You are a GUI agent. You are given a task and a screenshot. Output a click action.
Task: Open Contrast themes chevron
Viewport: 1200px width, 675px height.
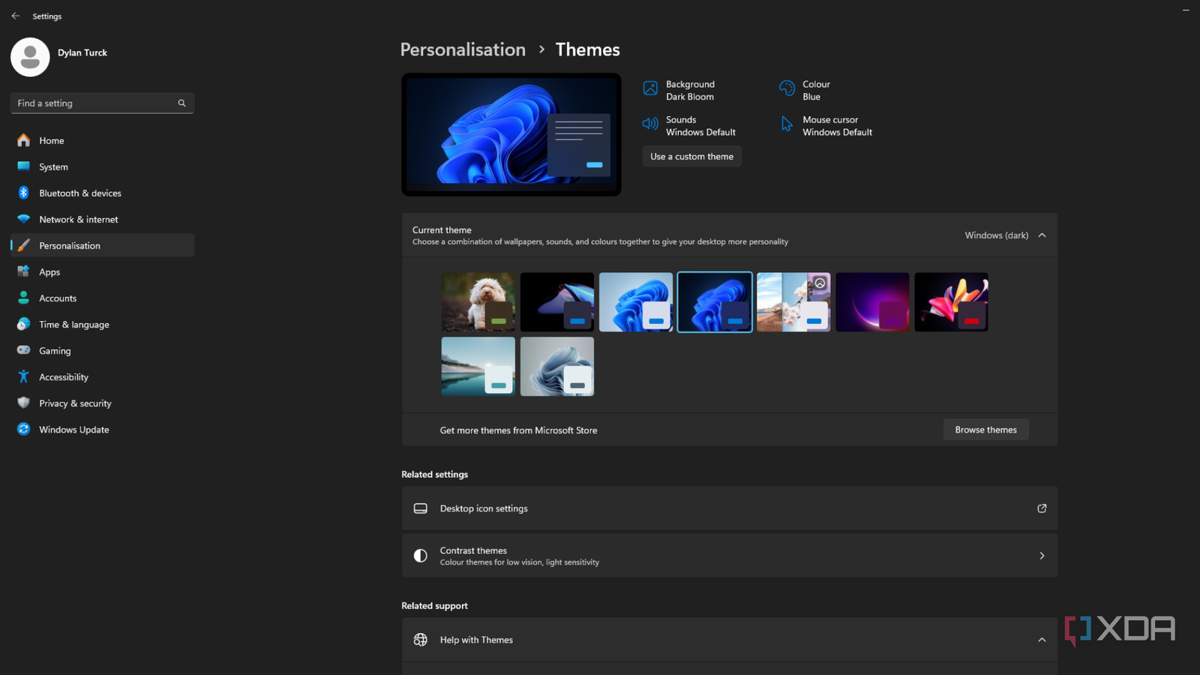[1042, 556]
